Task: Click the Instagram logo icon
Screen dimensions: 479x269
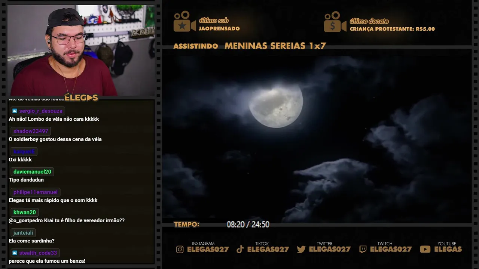Action: click(x=180, y=250)
